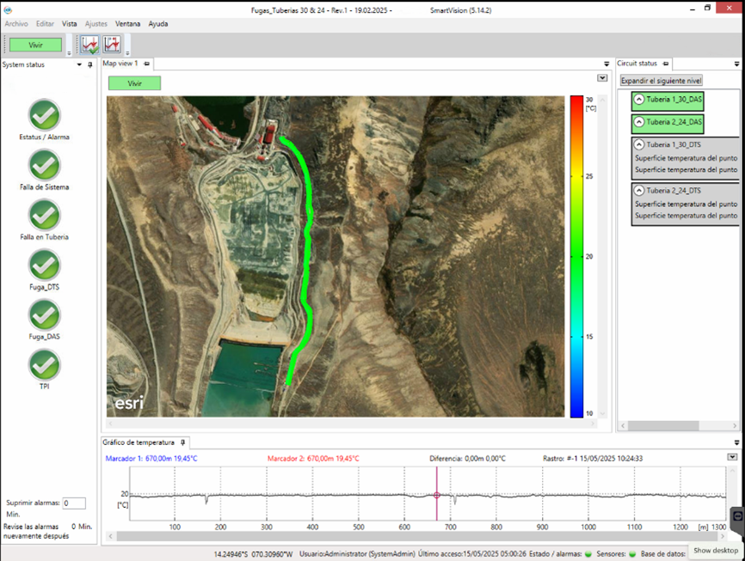Click the Fuga_DAS checkmark icon
This screenshot has width=745, height=561.
[x=45, y=315]
